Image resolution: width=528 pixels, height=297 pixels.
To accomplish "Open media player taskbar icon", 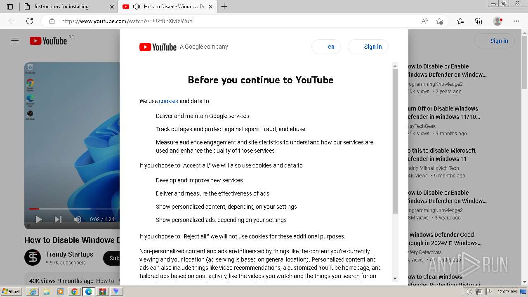I will click(60, 292).
